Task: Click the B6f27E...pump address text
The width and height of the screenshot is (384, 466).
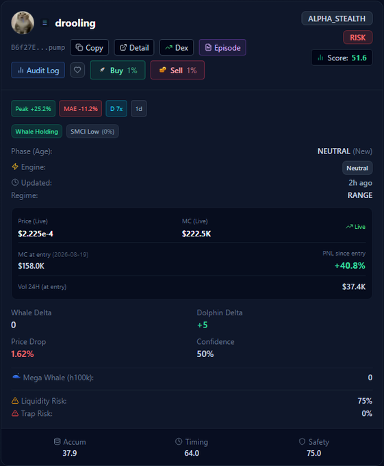Action: coord(38,47)
